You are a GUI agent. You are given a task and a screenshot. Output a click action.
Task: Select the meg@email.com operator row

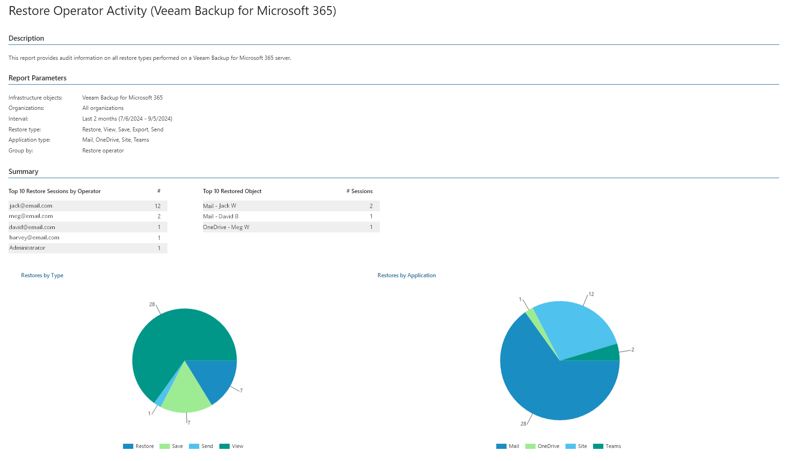88,216
